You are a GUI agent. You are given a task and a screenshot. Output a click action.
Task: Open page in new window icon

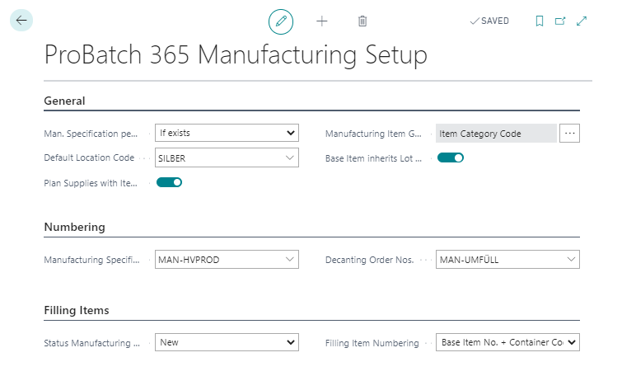click(x=560, y=21)
